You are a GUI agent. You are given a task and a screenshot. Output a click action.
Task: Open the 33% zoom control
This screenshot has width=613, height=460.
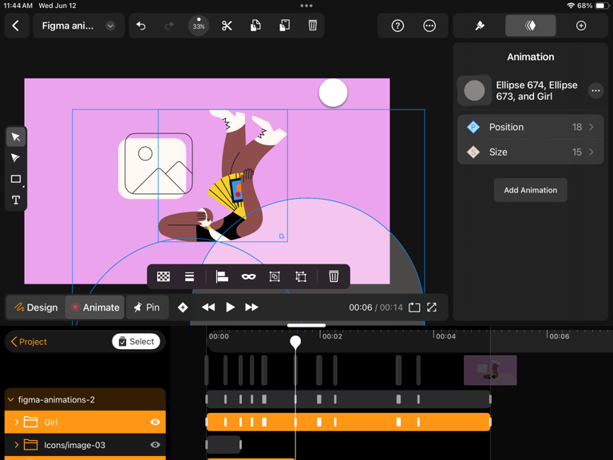click(199, 26)
